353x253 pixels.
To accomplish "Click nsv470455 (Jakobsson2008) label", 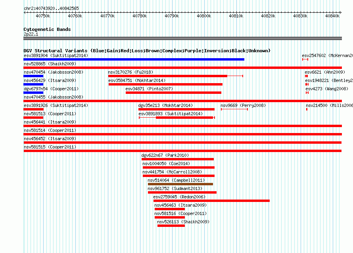I will point(54,97).
